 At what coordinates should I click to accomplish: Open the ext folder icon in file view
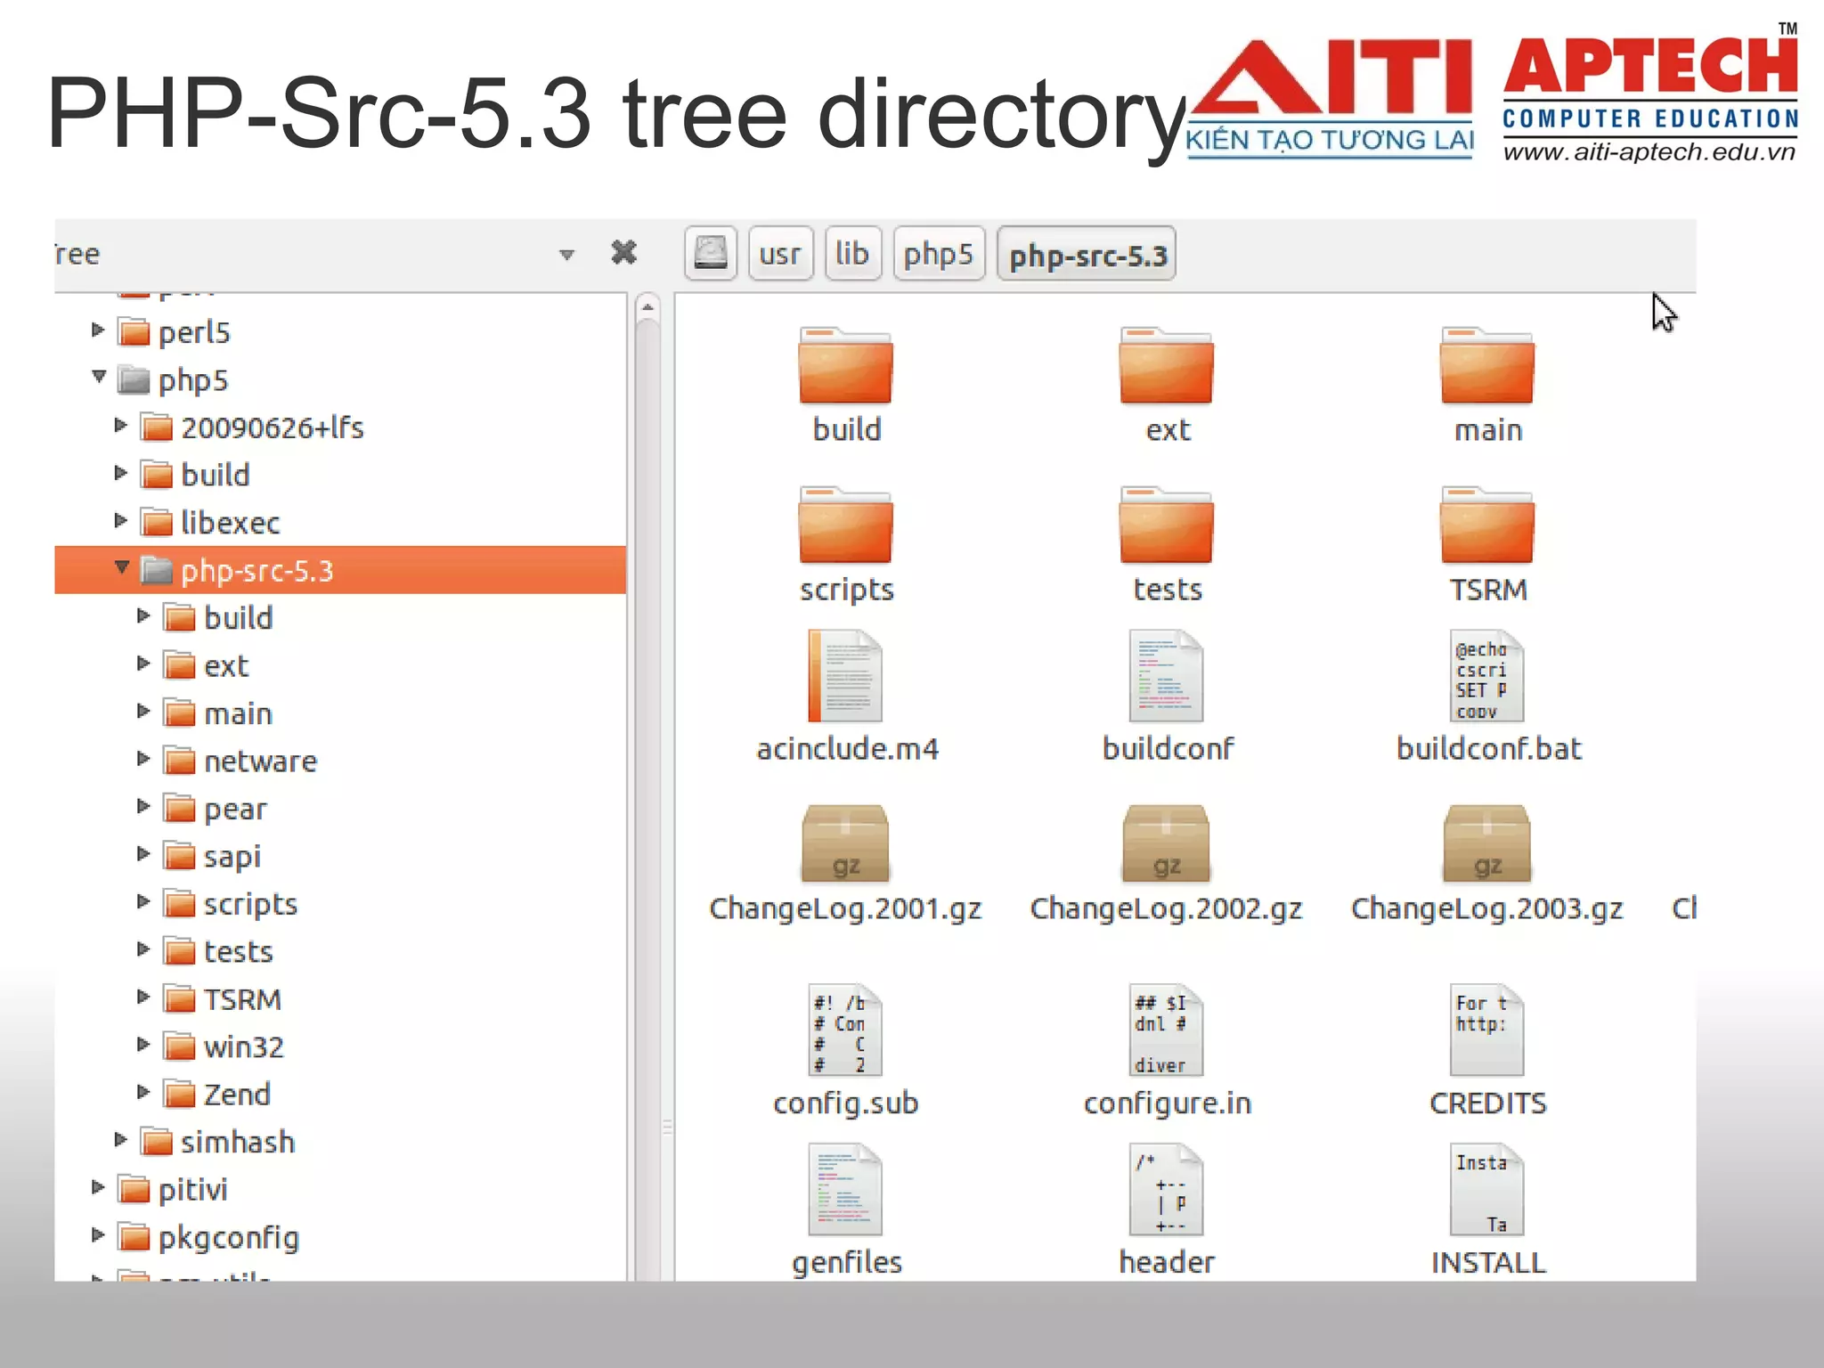(x=1166, y=366)
